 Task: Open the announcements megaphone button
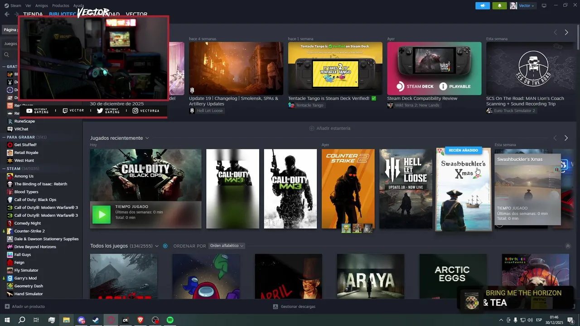pos(483,5)
